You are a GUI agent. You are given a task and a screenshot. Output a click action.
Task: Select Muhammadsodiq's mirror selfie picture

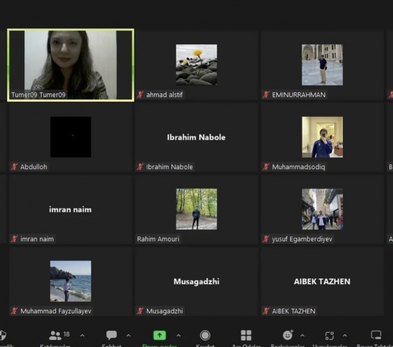[x=322, y=137]
